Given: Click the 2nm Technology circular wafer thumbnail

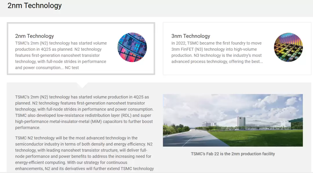Looking at the screenshot, I should coord(132,47).
